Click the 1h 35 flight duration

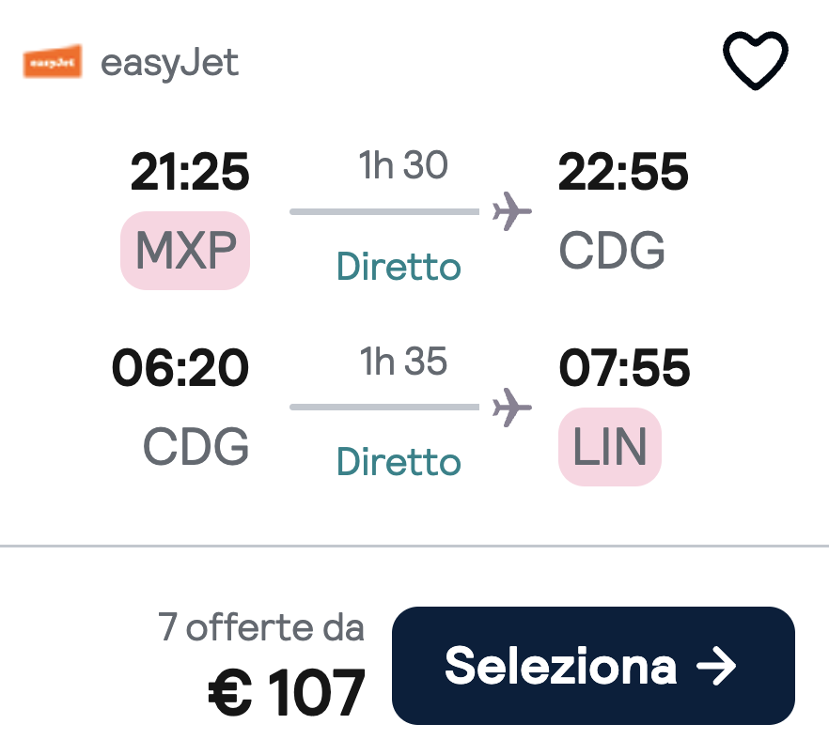403,362
